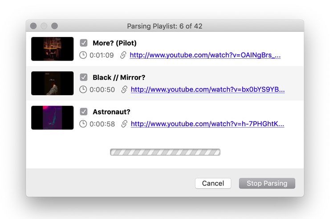Click the Stop Parsing button

(x=267, y=183)
